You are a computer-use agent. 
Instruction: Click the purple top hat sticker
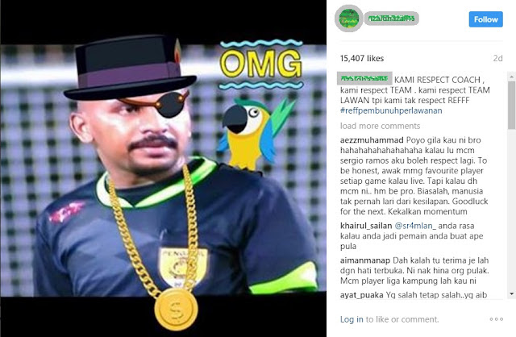[x=130, y=68]
